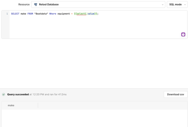Click the purple AI assistant robot icon
This screenshot has height=127, width=188.
tap(183, 35)
